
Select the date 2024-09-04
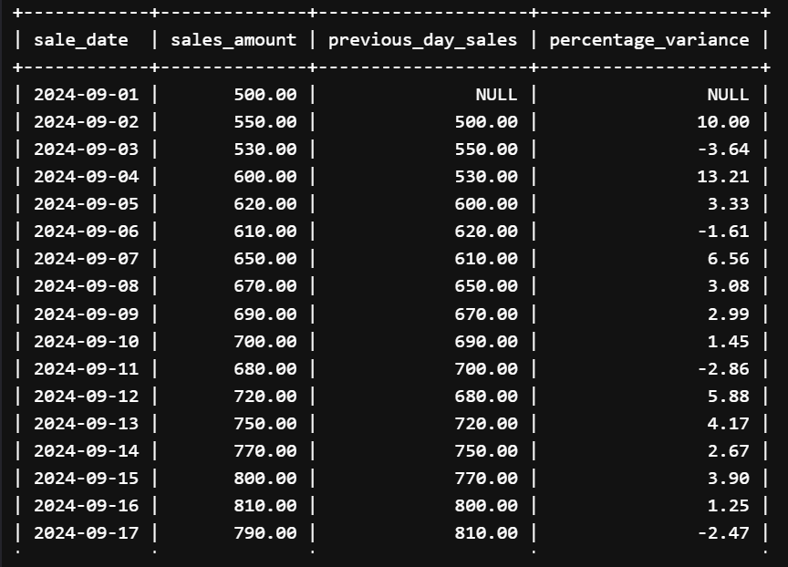(x=87, y=177)
